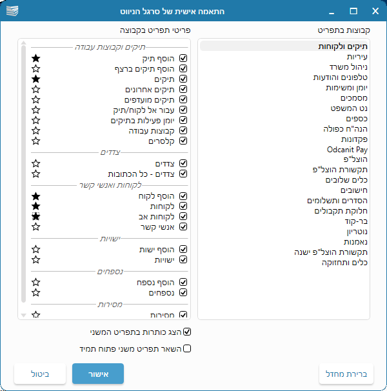Click the star beside תיקים אחרונים
This screenshot has width=387, height=391.
[36, 90]
